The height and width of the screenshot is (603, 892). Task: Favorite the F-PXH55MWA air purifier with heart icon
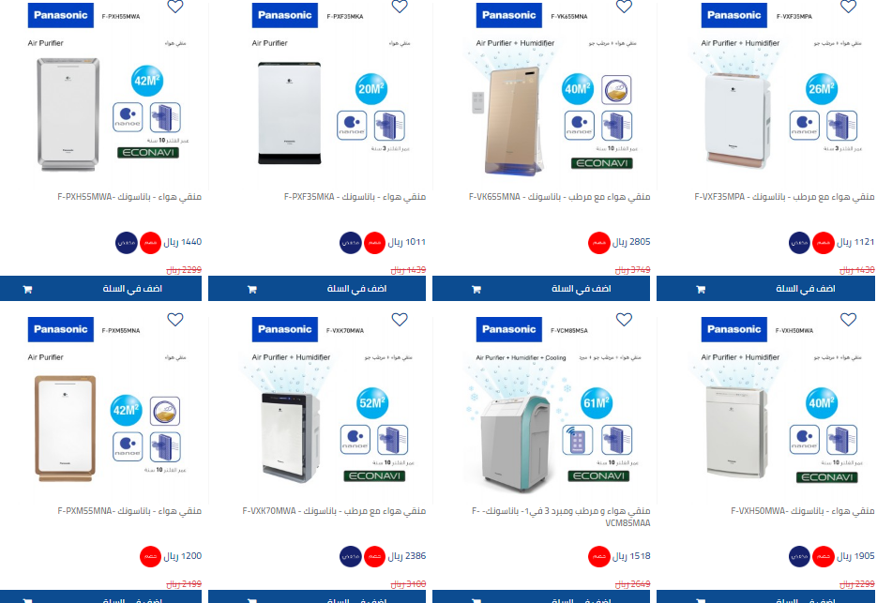point(175,7)
